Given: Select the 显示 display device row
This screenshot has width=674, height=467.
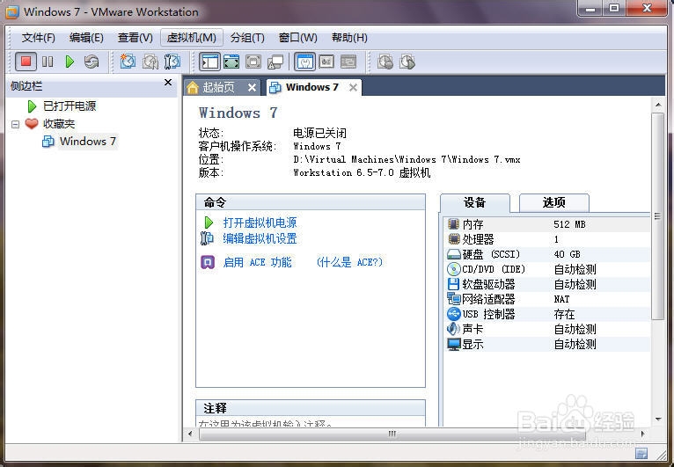Looking at the screenshot, I should click(546, 344).
